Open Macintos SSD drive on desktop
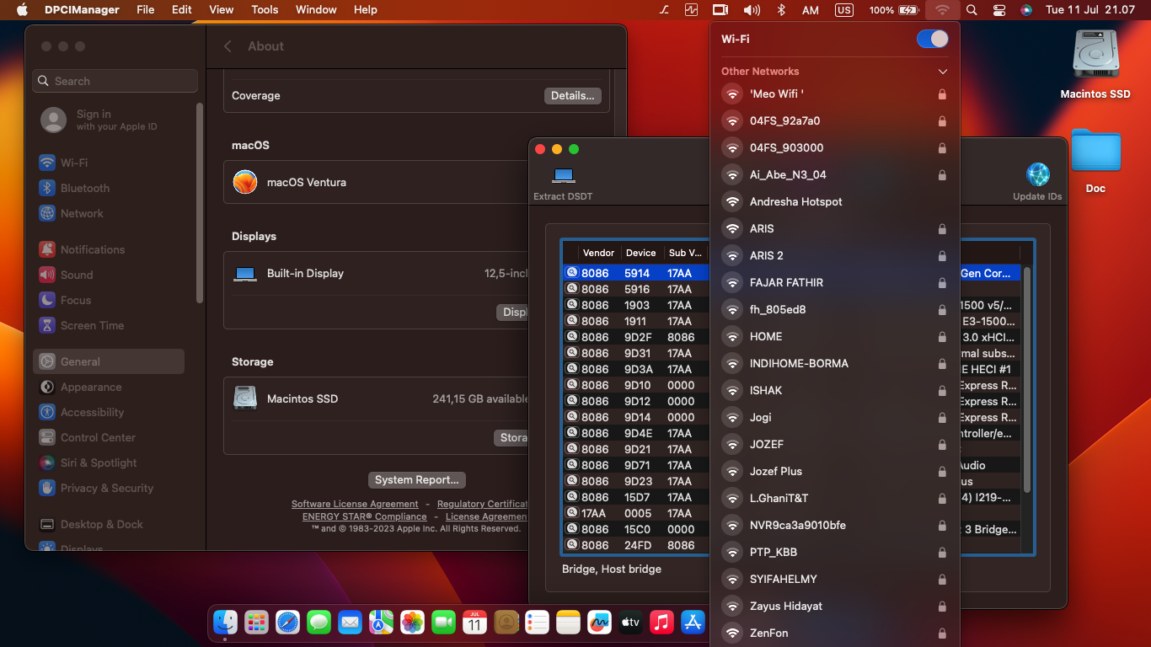This screenshot has height=647, width=1151. coord(1095,65)
